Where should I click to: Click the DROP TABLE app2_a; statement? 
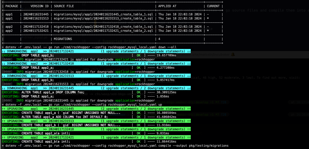tap(38, 68)
